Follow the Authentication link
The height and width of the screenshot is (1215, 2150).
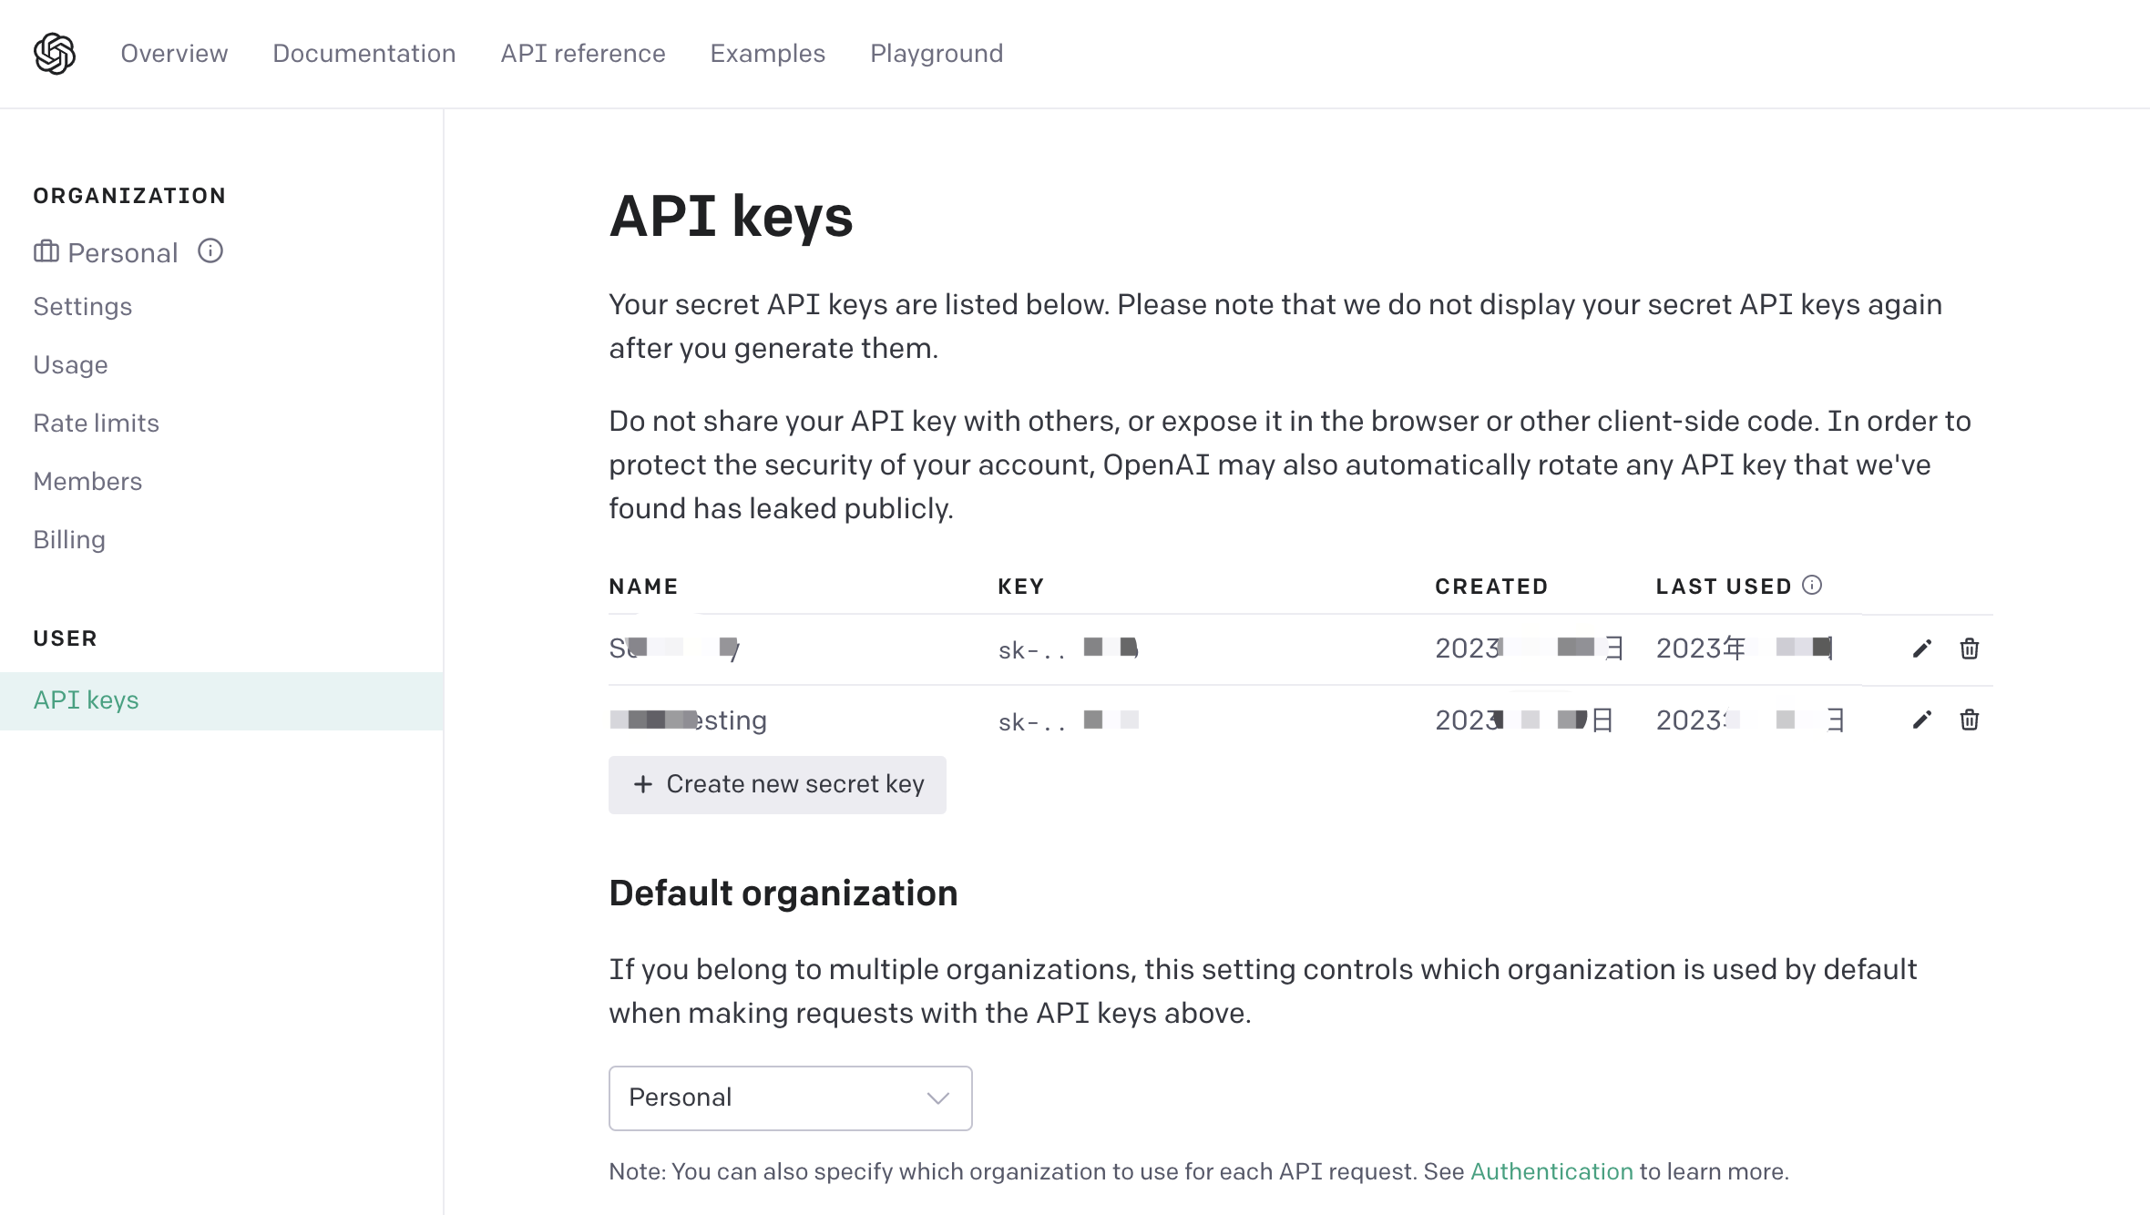pos(1551,1172)
